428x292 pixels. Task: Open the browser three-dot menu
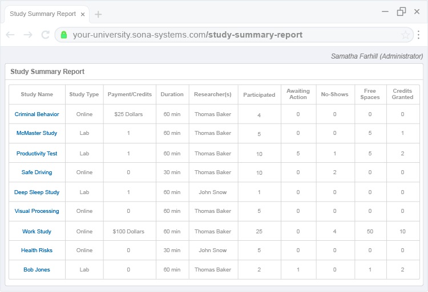[419, 35]
